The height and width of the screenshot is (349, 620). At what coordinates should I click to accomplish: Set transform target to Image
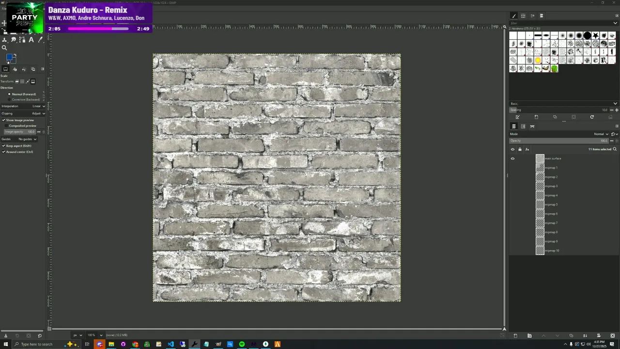[x=33, y=81]
